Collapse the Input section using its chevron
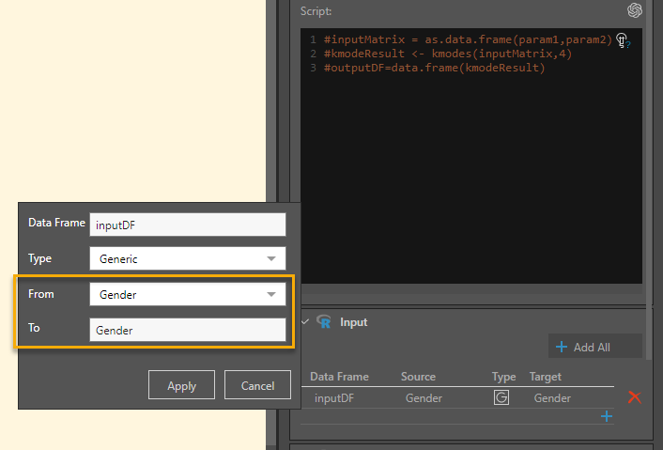 point(303,321)
